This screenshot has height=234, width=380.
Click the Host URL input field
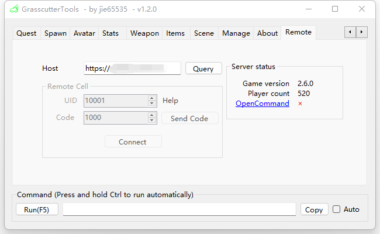pyautogui.click(x=132, y=68)
